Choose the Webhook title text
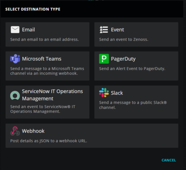Viewport: 186px width, 170px height. pyautogui.click(x=33, y=131)
